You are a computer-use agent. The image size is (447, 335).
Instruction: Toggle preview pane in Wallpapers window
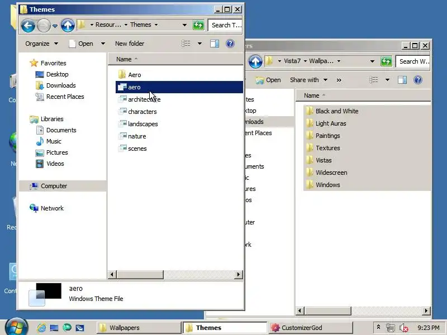[402, 80]
